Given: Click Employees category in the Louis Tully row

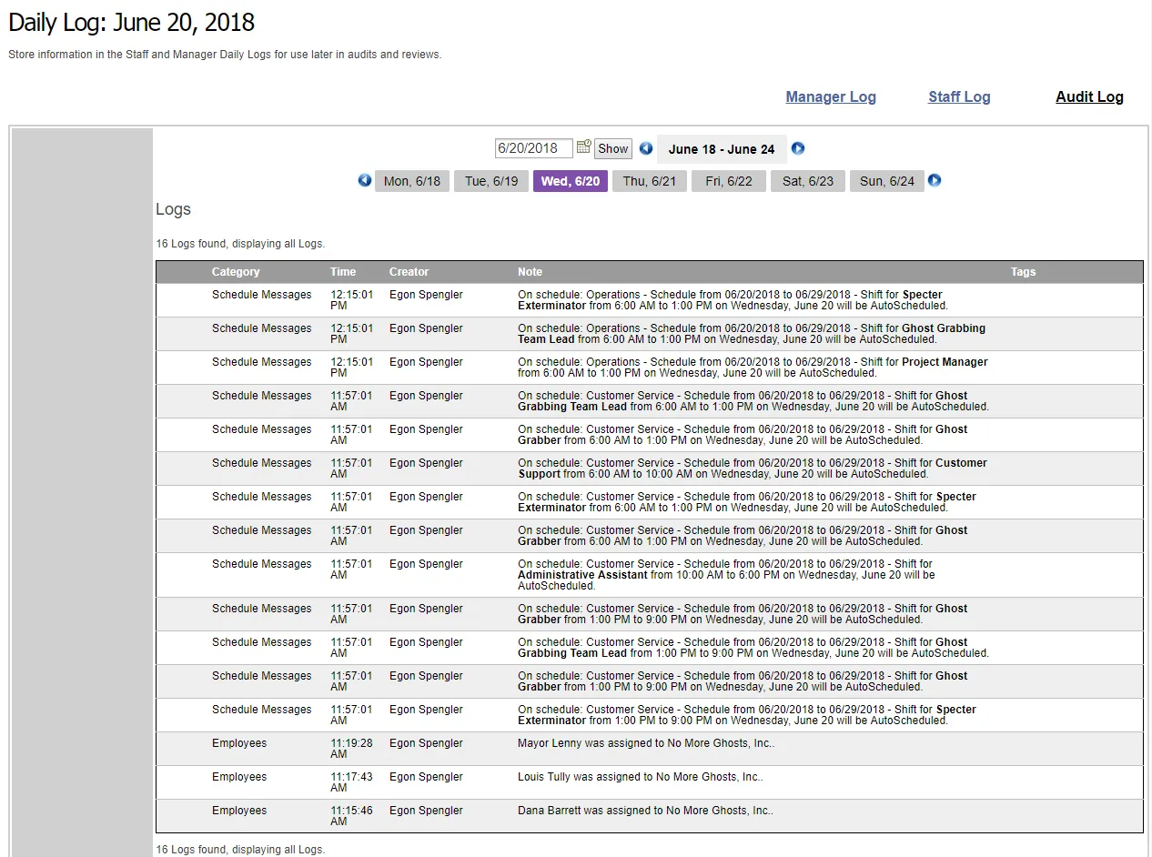Looking at the screenshot, I should (x=239, y=777).
